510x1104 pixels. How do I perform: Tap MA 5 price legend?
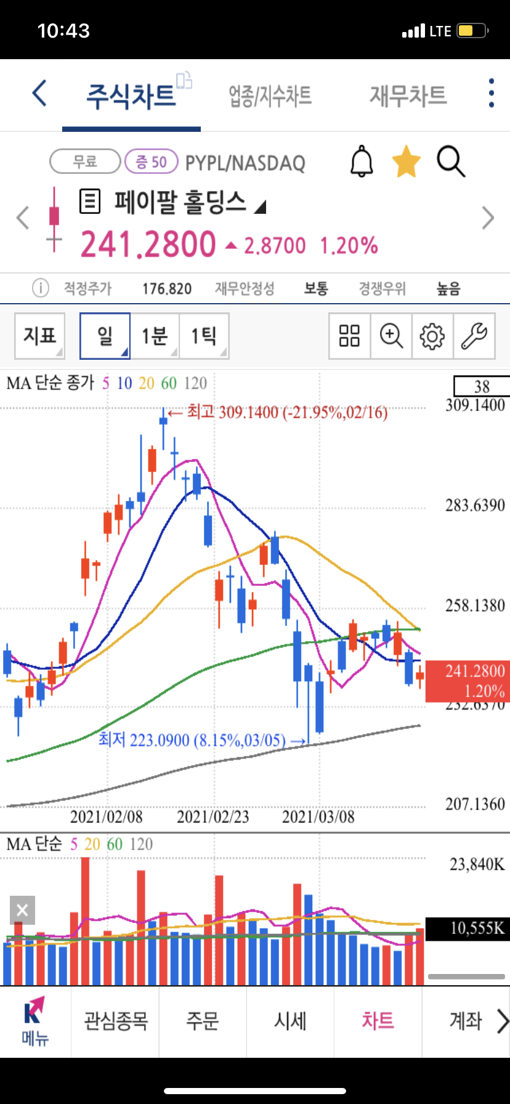(x=106, y=383)
